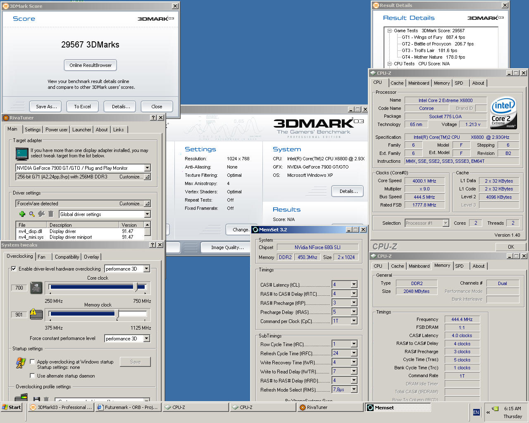Click the EN language indicator on the taskbar

[476, 412]
